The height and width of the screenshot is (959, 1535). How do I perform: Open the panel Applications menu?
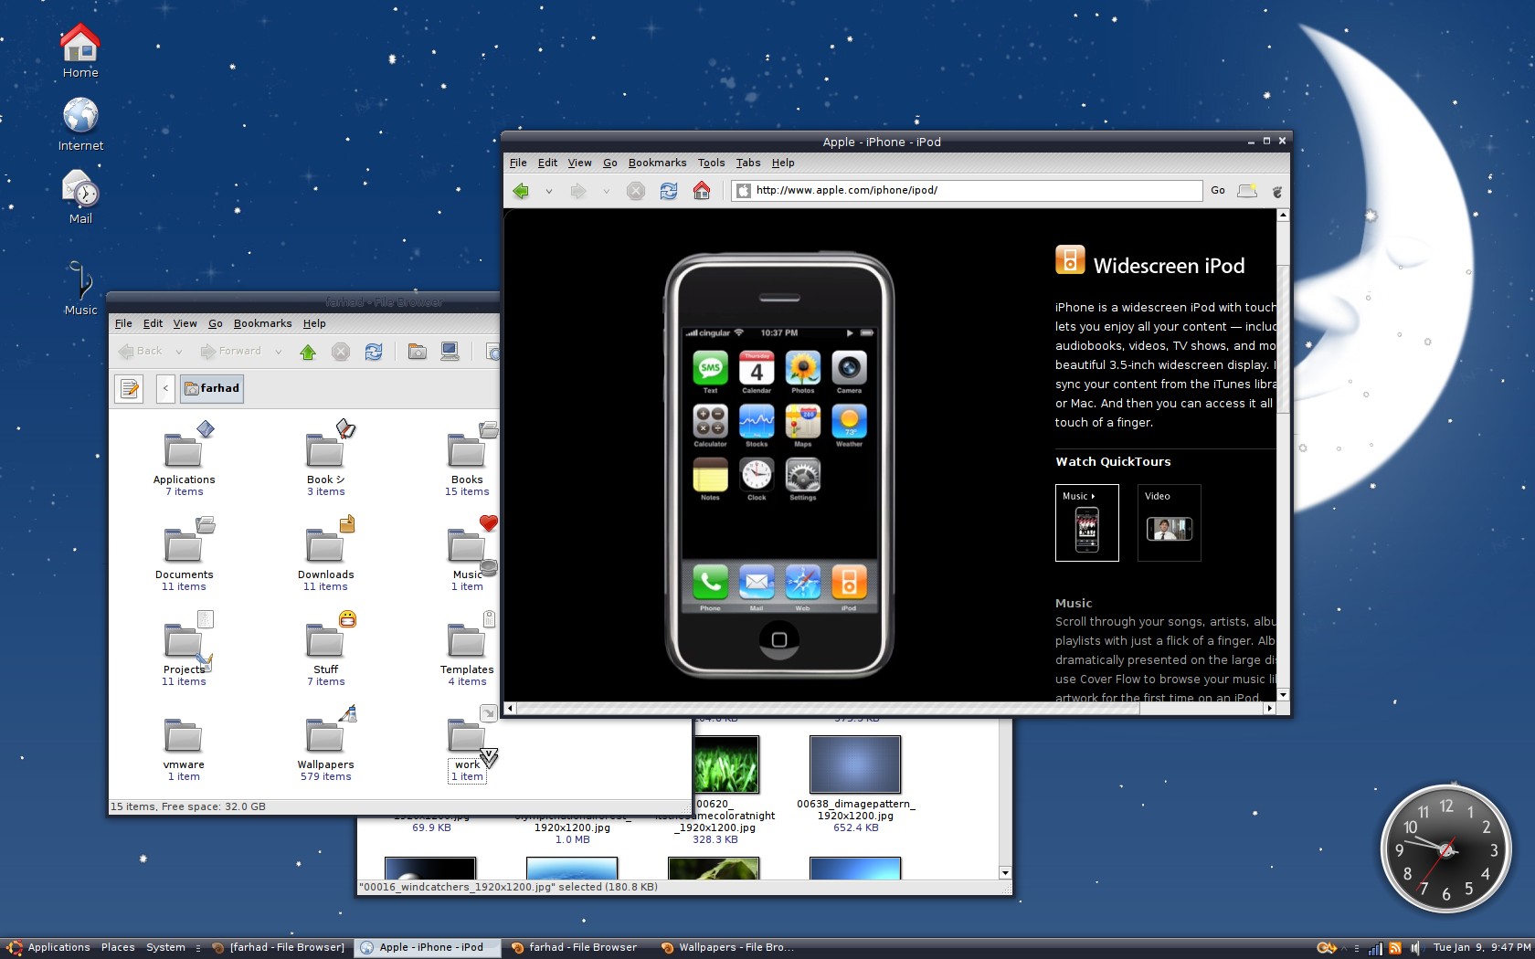[49, 948]
